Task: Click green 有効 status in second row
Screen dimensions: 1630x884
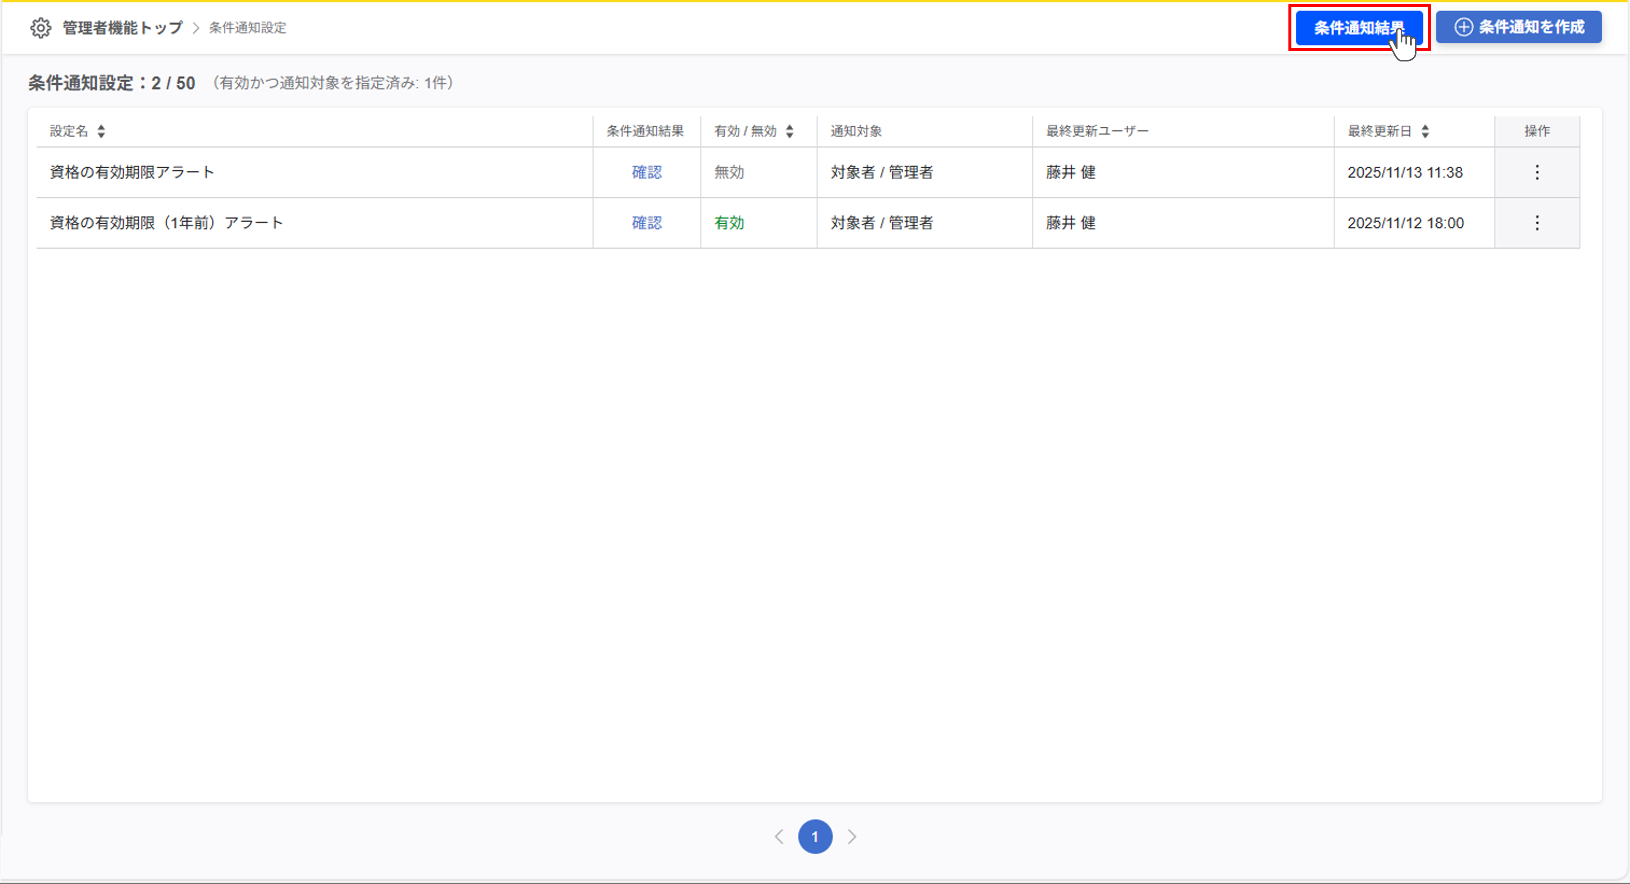Action: point(729,223)
